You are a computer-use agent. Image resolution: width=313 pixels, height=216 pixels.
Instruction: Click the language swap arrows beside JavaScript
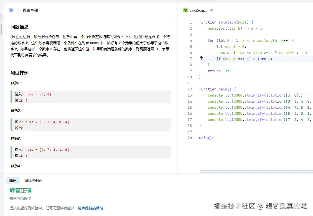(x=211, y=10)
